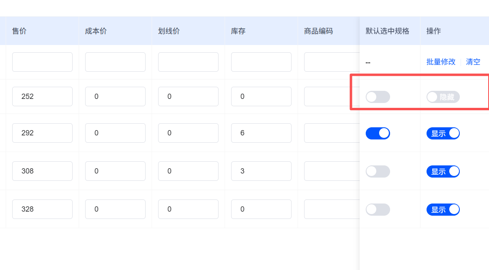Screen dimensions: 489x270
Task: Edit the 售价 input showing 328
Action: [x=42, y=209]
